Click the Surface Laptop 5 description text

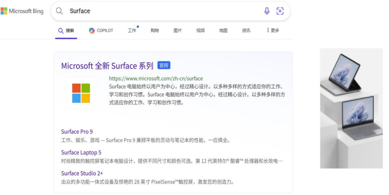(x=172, y=161)
